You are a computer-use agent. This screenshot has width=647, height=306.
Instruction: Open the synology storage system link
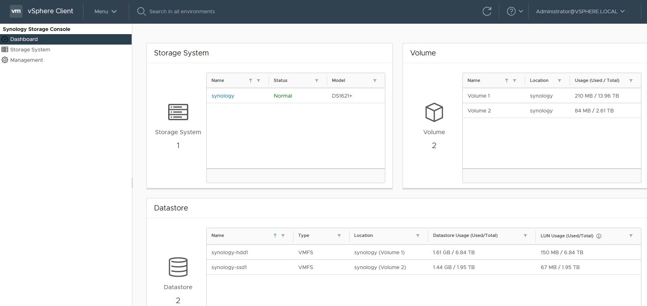tap(223, 96)
